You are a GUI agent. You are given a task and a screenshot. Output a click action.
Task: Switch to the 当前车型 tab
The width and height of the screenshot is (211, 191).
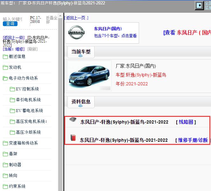point(81,52)
